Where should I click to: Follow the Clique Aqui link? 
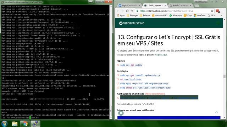161,55
